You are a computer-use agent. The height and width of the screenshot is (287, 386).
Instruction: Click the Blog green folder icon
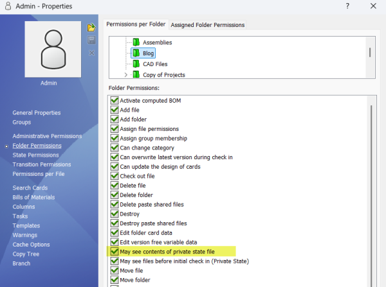[x=136, y=53]
